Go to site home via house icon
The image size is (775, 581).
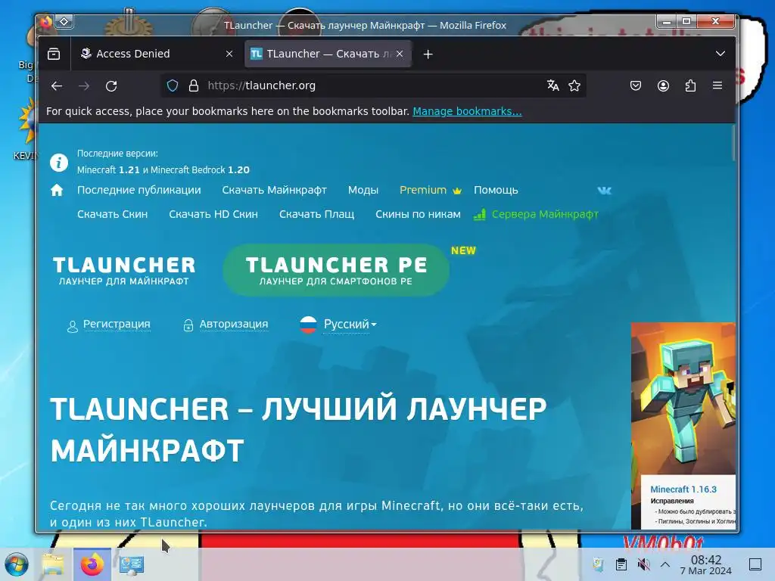57,190
